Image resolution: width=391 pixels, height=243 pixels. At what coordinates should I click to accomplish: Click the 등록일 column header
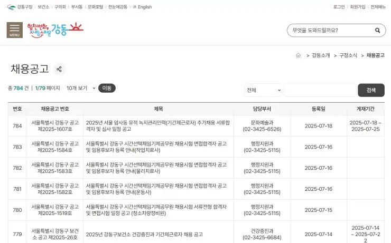click(x=319, y=109)
